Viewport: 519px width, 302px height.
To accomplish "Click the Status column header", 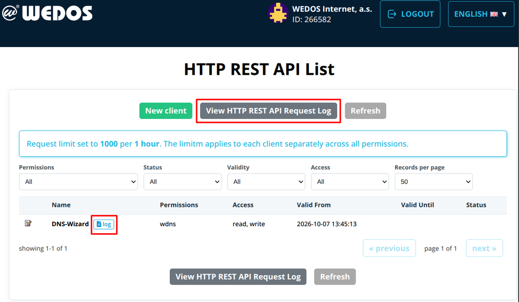I will [x=476, y=205].
